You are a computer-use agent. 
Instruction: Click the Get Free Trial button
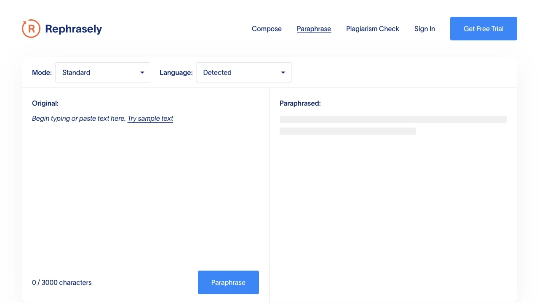click(483, 29)
